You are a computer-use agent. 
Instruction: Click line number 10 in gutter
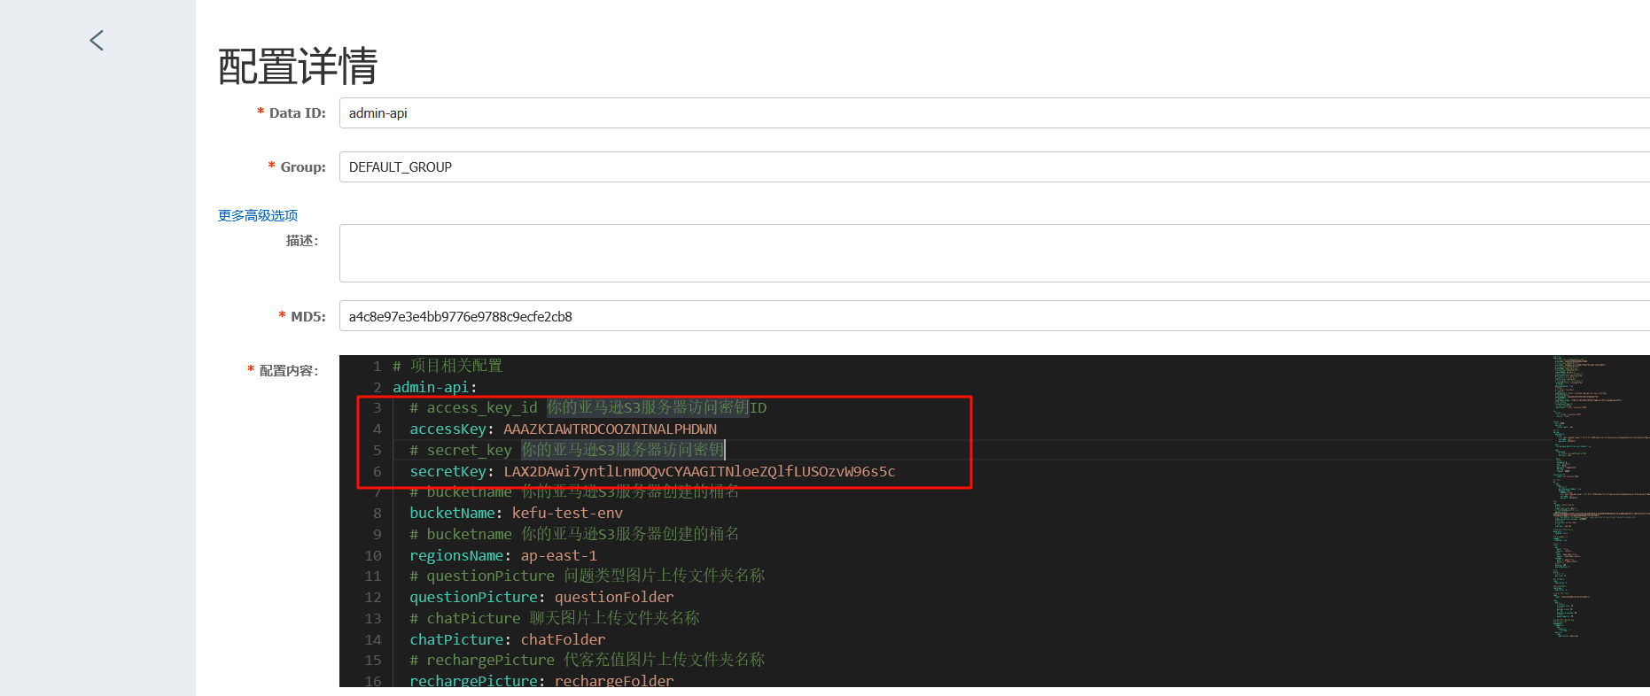(x=373, y=556)
